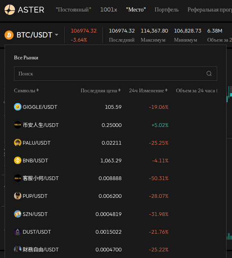Click DUST price 0.0015022
The image size is (232, 258).
(x=109, y=232)
